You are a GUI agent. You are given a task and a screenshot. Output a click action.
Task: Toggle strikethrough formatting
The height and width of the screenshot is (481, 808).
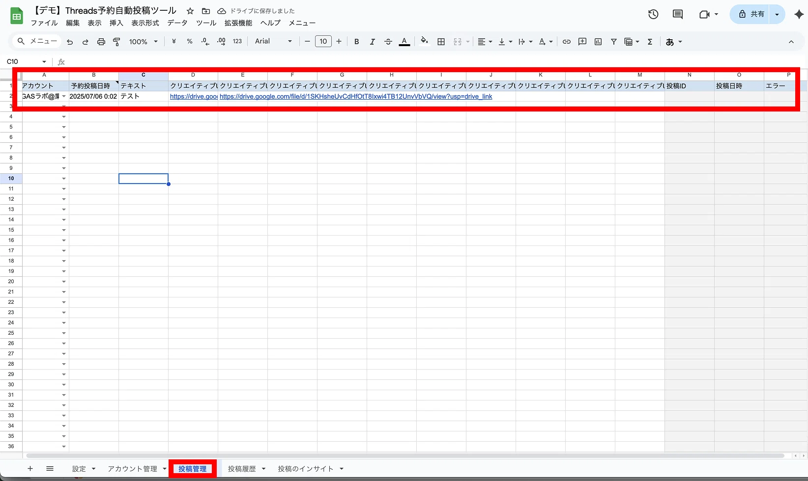tap(388, 42)
